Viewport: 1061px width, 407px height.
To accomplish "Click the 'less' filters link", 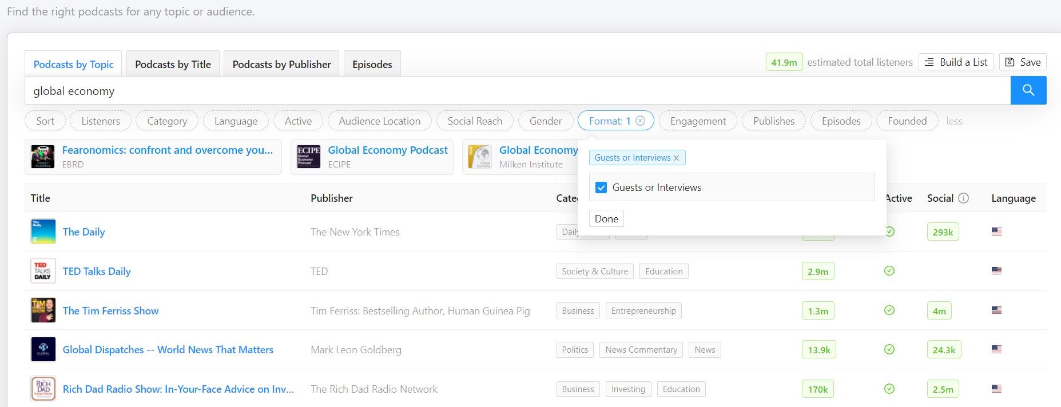I will point(954,121).
